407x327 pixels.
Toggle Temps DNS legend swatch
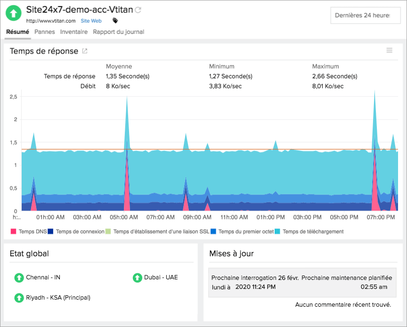[x=13, y=231]
